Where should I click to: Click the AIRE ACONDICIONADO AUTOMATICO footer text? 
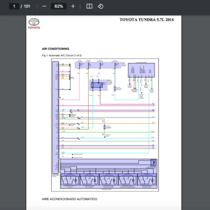point(69,199)
